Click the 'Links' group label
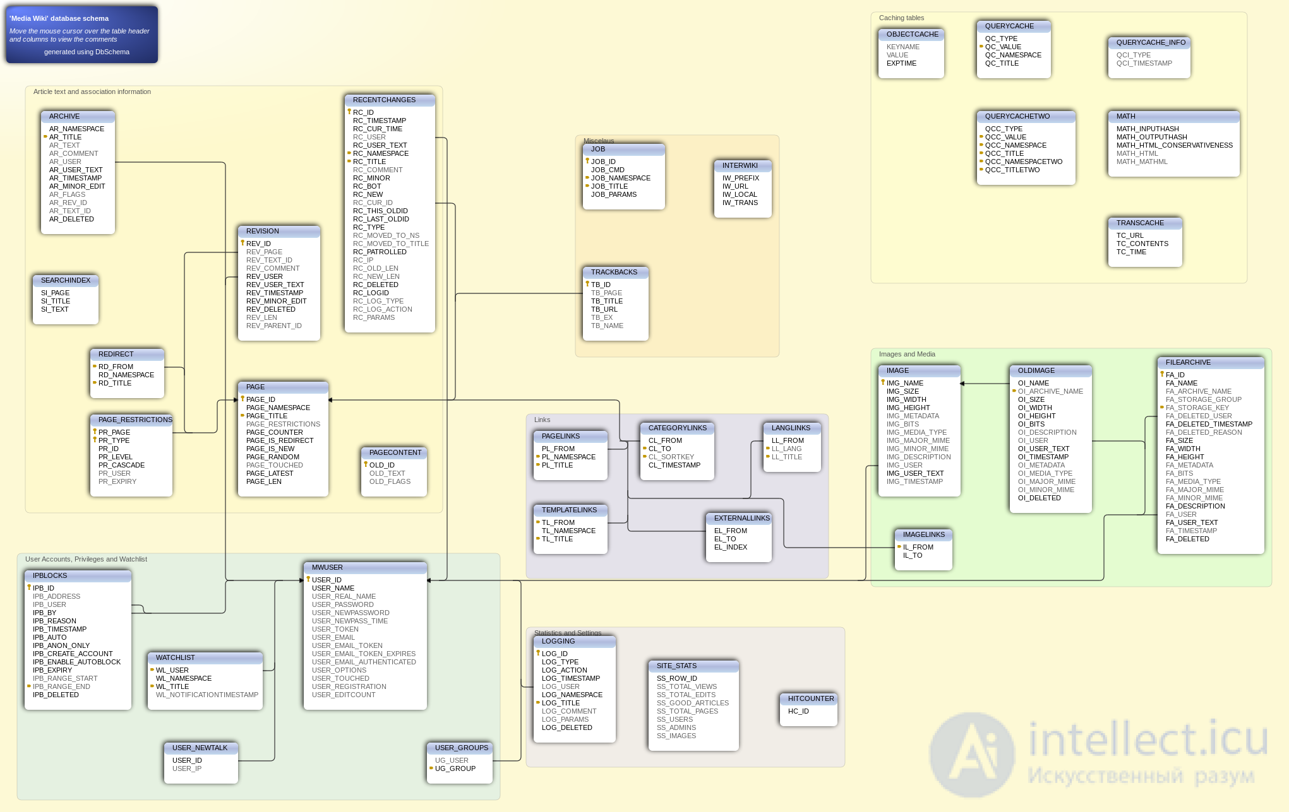The height and width of the screenshot is (812, 1289). (542, 420)
